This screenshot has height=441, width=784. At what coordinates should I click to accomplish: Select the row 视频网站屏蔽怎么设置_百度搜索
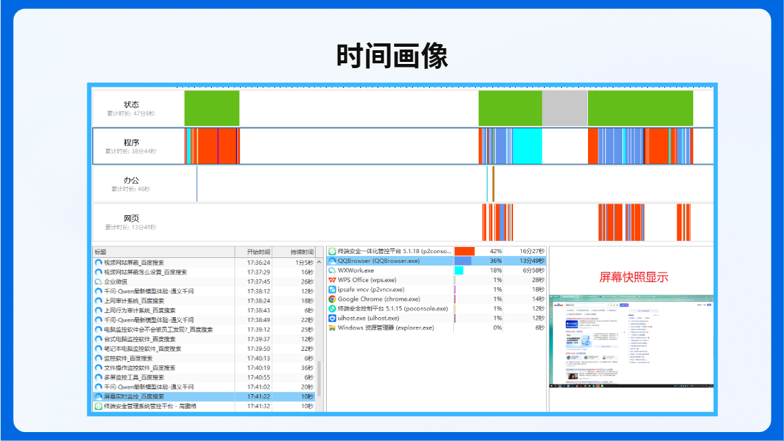[205, 272]
